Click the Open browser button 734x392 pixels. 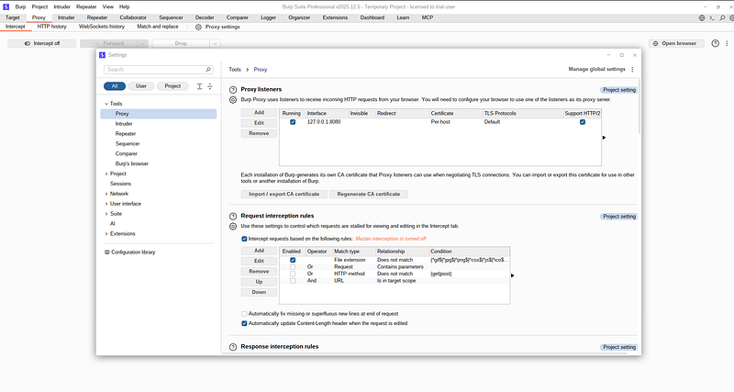(x=676, y=43)
